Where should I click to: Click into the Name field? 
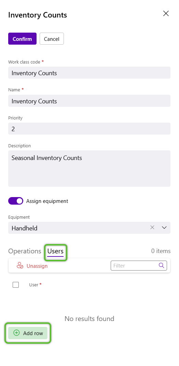89,101
